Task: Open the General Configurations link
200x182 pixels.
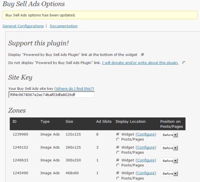Action: [x=23, y=26]
